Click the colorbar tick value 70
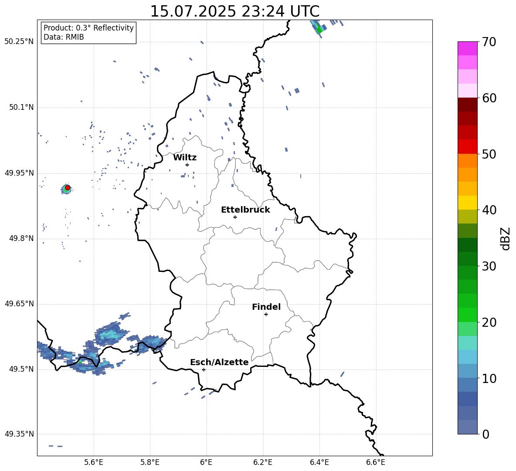This screenshot has width=516, height=471. point(489,42)
